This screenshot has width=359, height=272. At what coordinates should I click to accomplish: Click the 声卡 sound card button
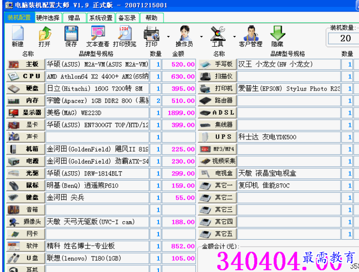click(x=25, y=137)
